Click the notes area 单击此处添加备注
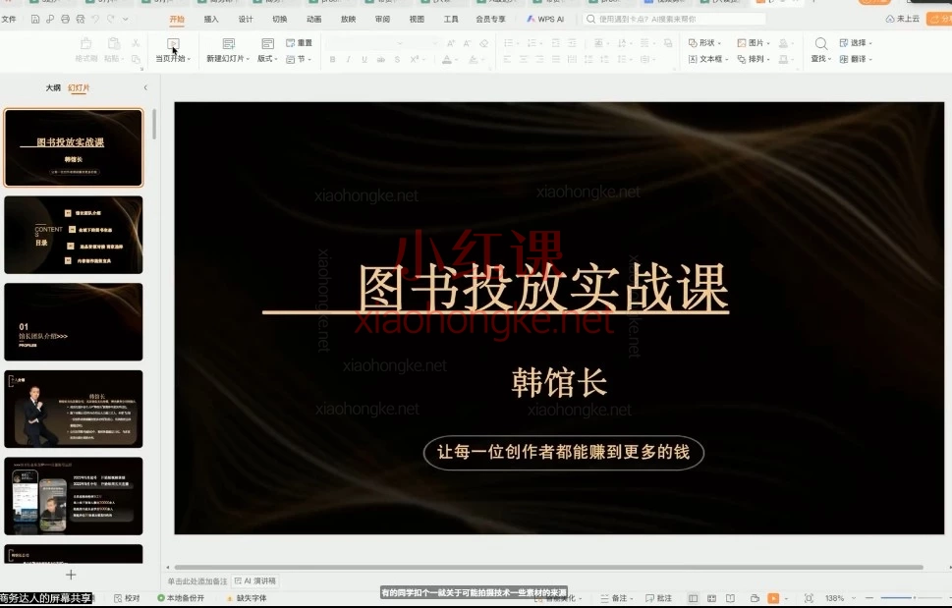This screenshot has width=952, height=608. [197, 581]
